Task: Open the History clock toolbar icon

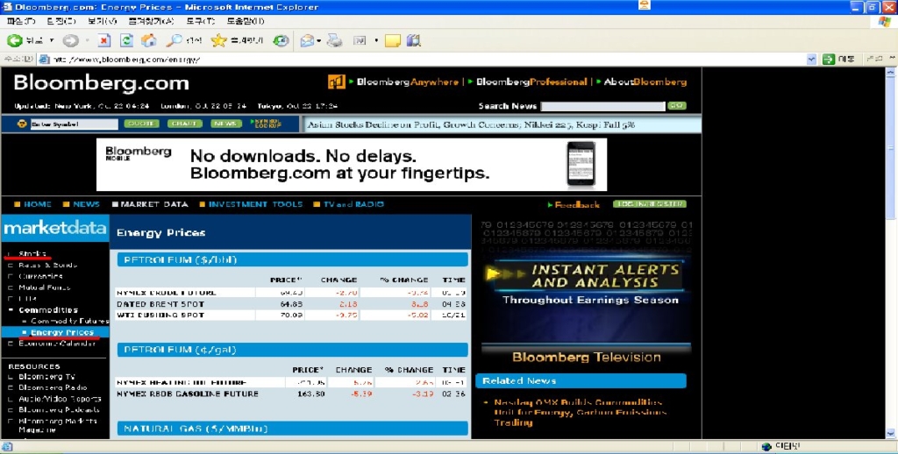Action: click(x=281, y=40)
